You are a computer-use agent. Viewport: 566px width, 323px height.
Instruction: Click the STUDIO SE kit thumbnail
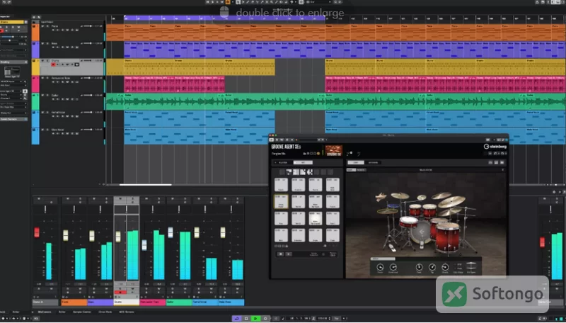333,150
